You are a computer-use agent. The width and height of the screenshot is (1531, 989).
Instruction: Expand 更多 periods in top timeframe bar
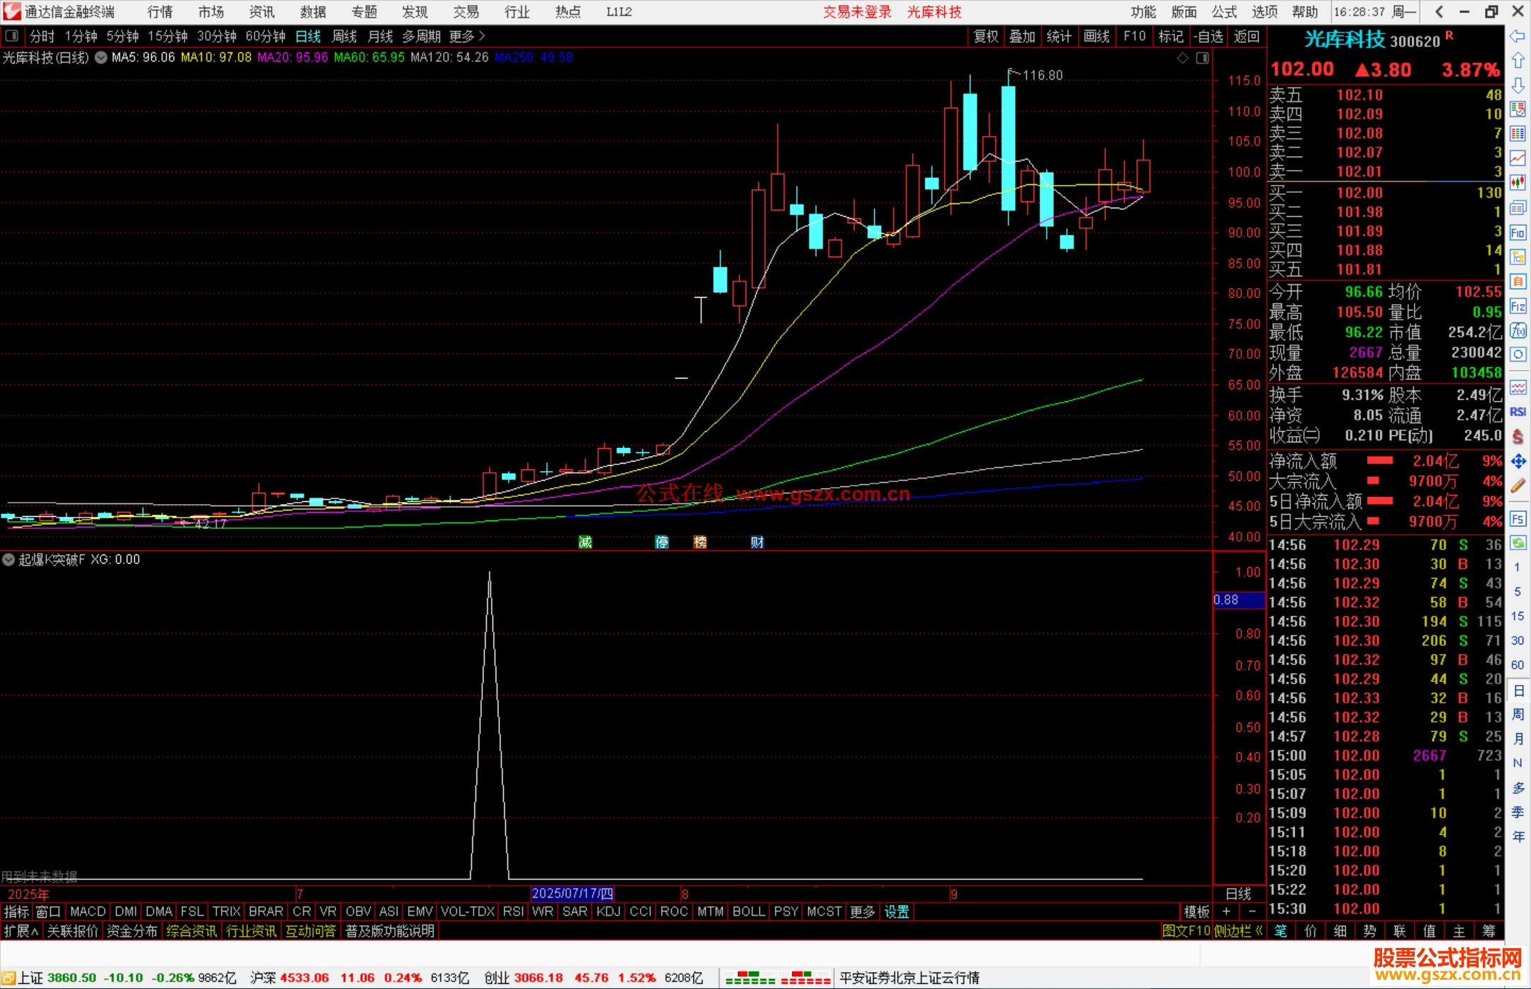coord(467,36)
